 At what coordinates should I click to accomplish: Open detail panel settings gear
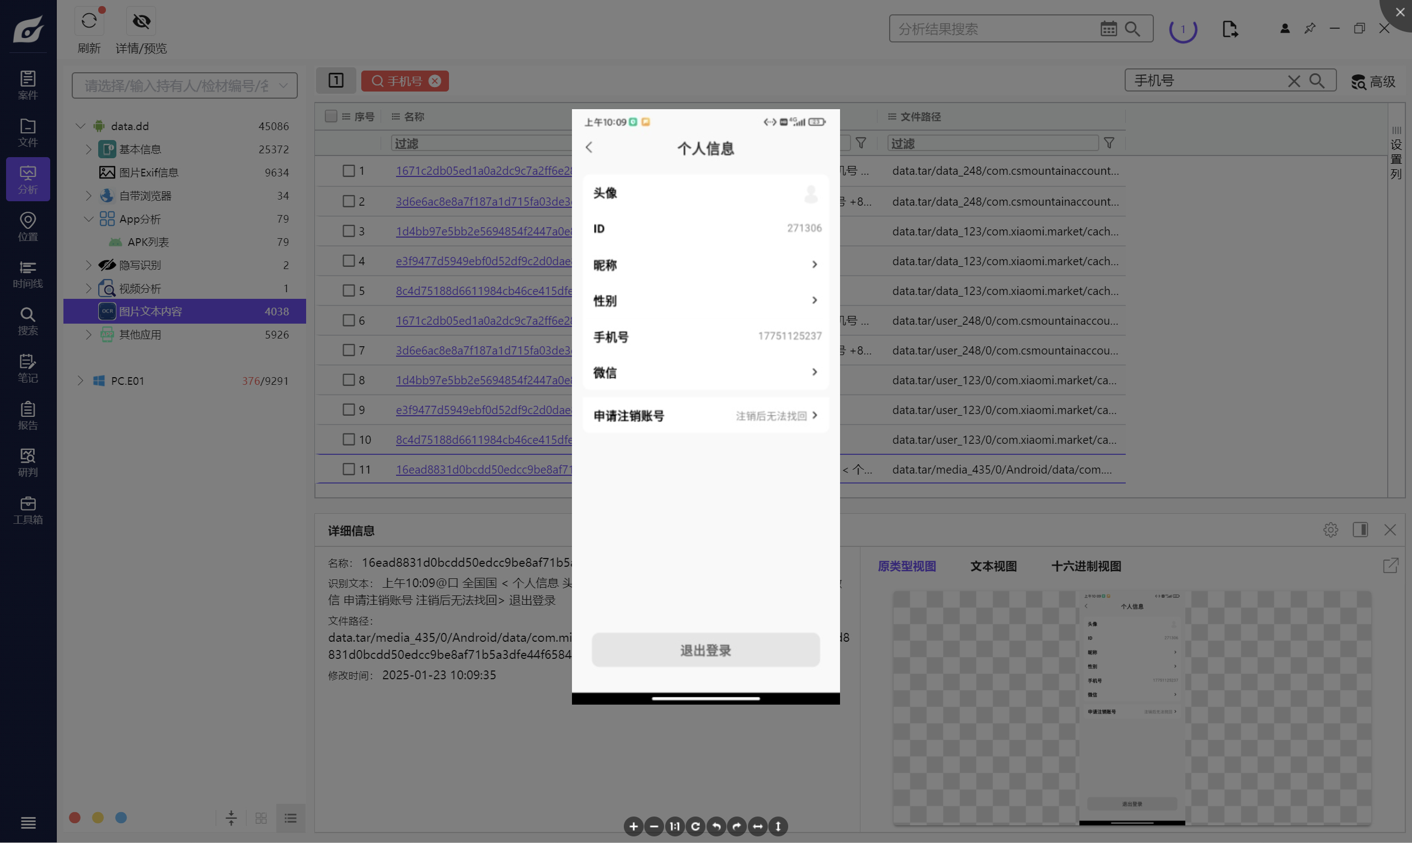click(x=1330, y=530)
